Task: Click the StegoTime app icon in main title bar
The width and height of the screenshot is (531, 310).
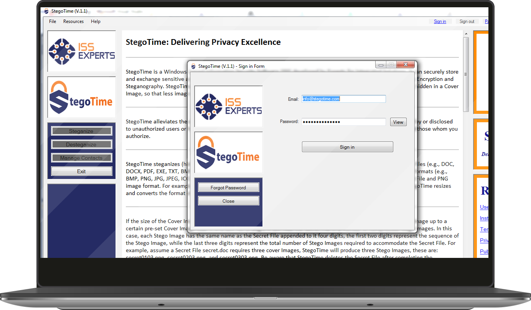Action: coord(46,11)
